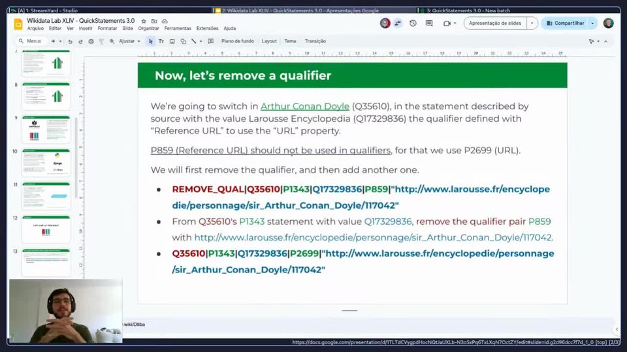This screenshot has height=352, width=627.
Task: Open the Google Slides home logo
Action: point(18,24)
